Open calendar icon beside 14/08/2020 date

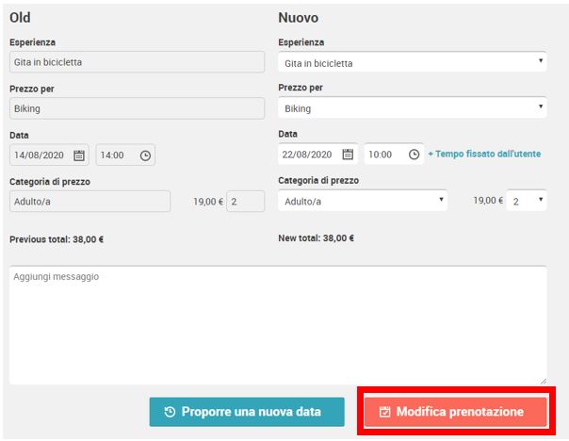79,155
